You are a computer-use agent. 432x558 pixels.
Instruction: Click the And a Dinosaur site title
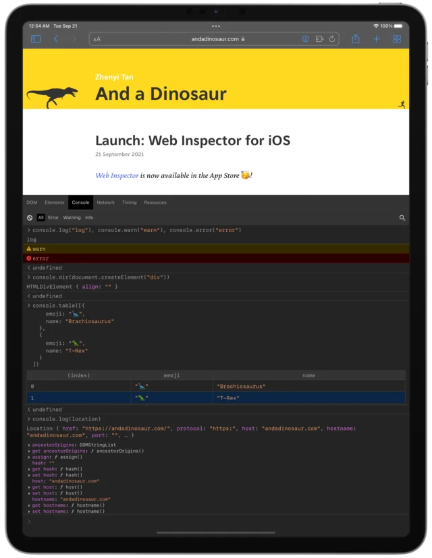[161, 94]
